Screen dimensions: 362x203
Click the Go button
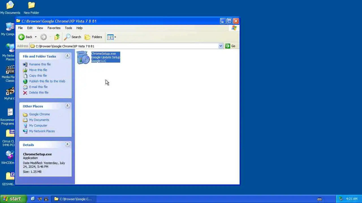click(230, 46)
